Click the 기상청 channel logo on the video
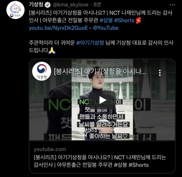Viewport: 182px width, 177px height. (x=42, y=71)
